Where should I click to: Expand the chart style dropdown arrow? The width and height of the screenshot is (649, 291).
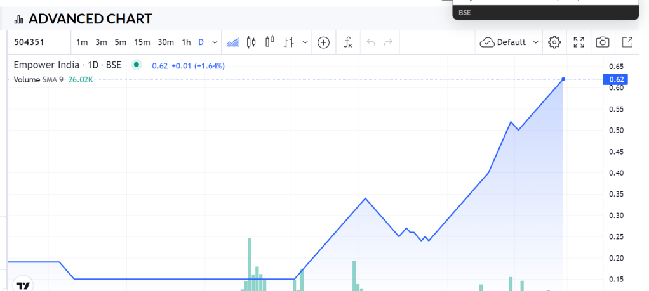click(305, 42)
